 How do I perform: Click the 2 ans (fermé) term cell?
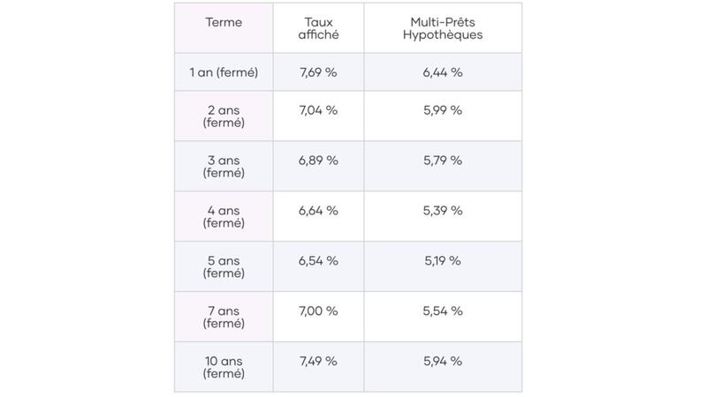coord(224,116)
